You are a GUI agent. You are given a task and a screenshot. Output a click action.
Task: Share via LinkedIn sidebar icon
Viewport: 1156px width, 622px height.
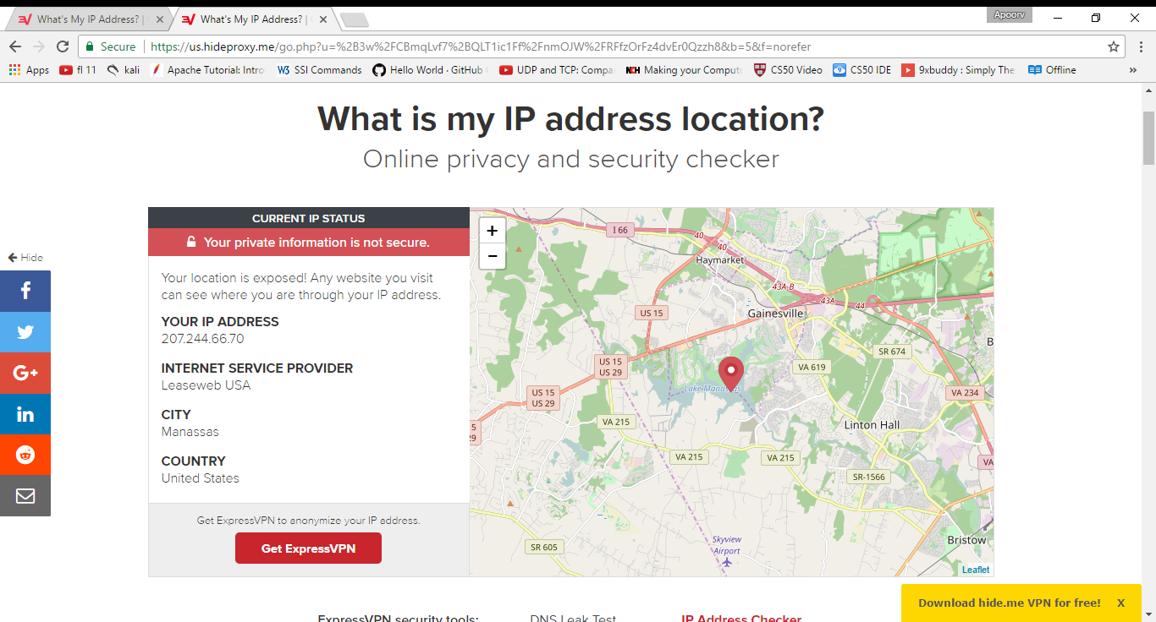coord(25,414)
